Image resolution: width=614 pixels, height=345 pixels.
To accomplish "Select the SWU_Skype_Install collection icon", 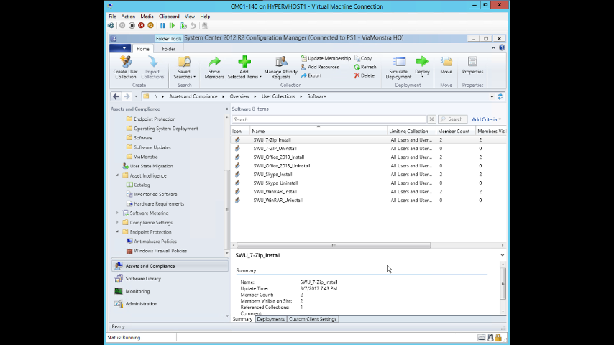I will click(x=237, y=175).
